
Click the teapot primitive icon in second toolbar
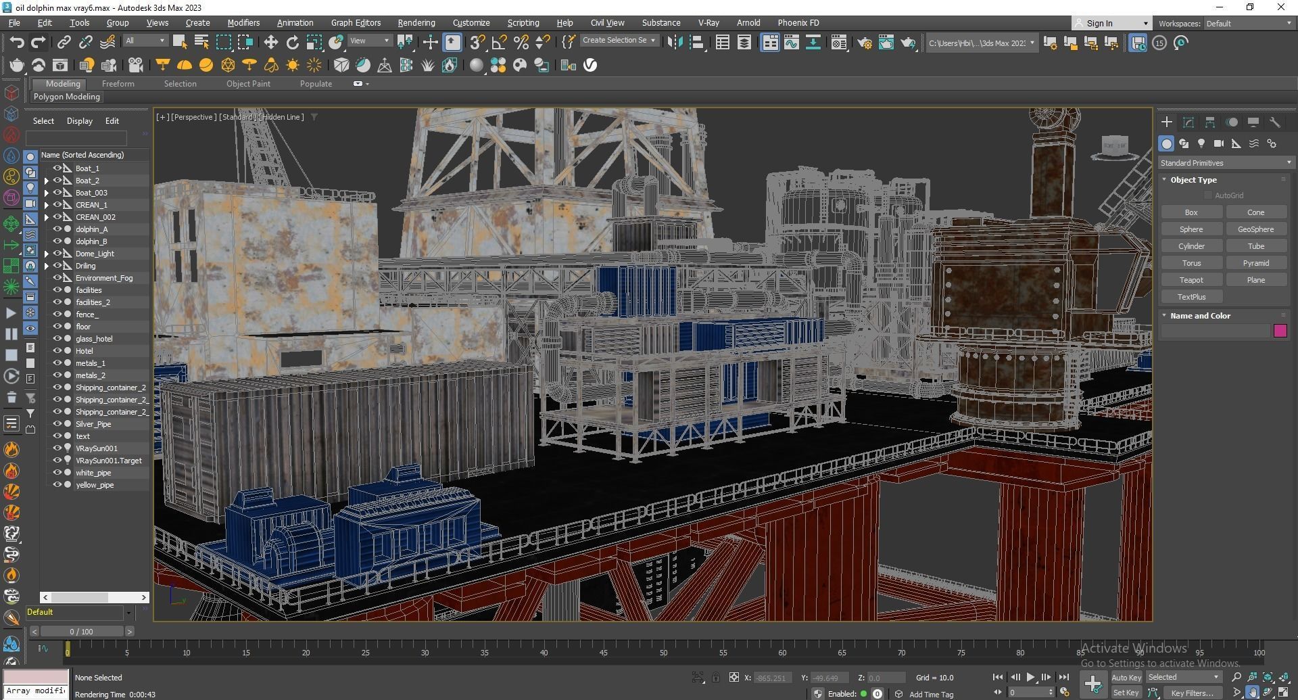[x=16, y=66]
